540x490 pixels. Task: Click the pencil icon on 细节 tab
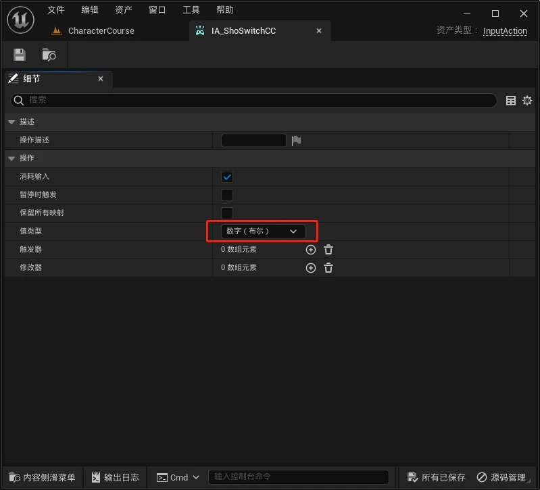[x=14, y=78]
